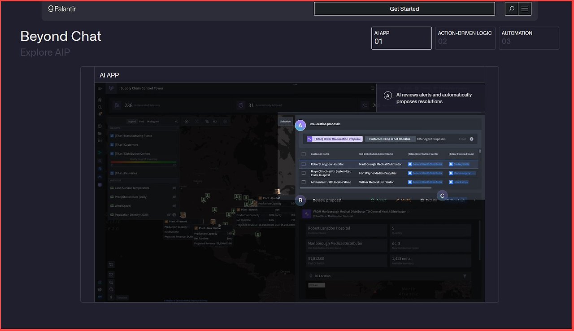This screenshot has width=574, height=331.
Task: Click the Home icon in app sidebar
Action: pos(100,100)
